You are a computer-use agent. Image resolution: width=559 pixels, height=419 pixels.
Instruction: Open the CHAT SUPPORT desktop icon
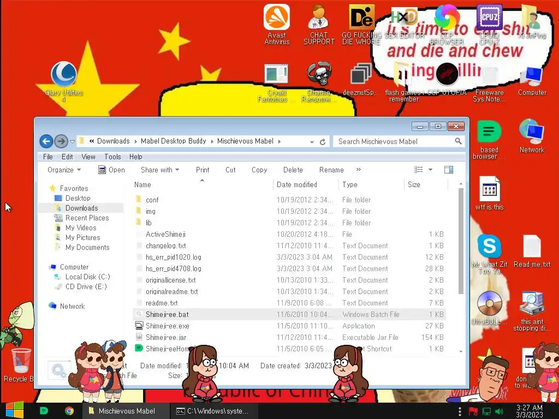tap(319, 24)
